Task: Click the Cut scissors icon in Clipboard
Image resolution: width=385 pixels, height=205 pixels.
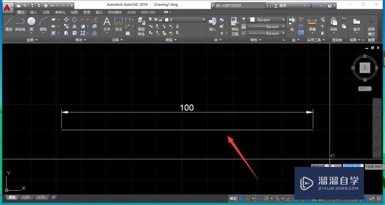Action: coord(344,19)
